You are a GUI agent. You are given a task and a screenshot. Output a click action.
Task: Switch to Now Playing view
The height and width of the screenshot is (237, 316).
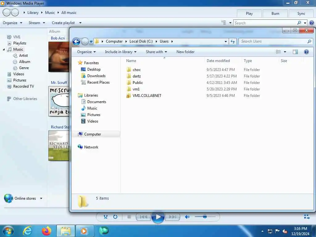pyautogui.click(x=307, y=217)
